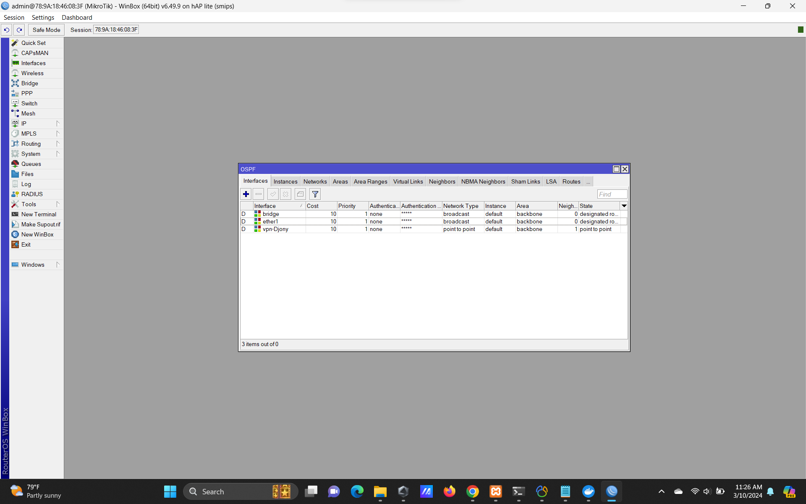Open Files section in sidebar
806x504 pixels.
click(x=37, y=174)
